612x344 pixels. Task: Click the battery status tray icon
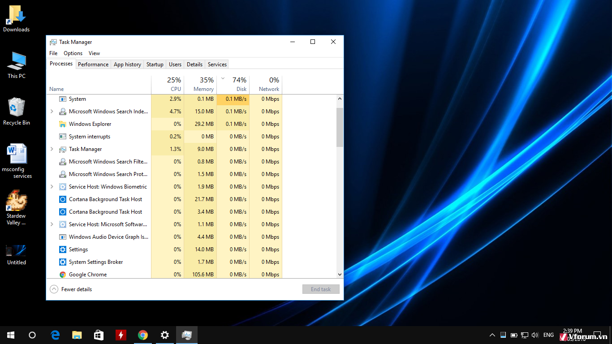514,335
